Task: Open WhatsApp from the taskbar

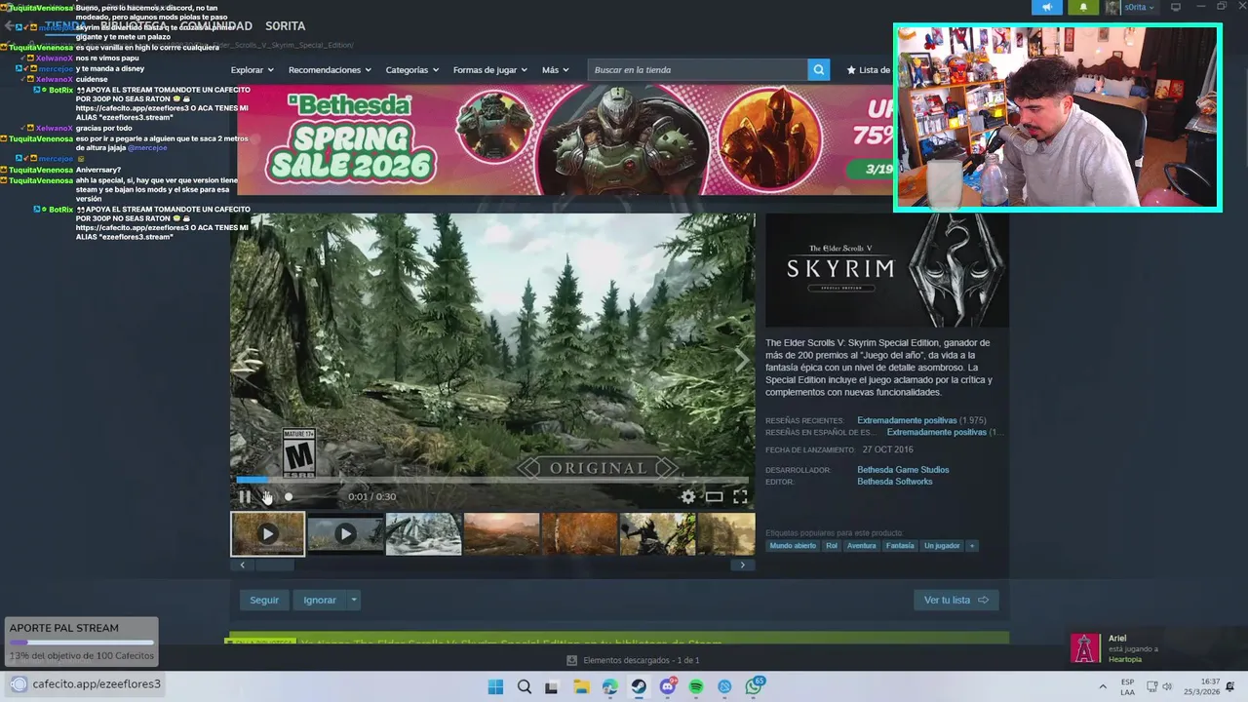Action: (x=755, y=686)
